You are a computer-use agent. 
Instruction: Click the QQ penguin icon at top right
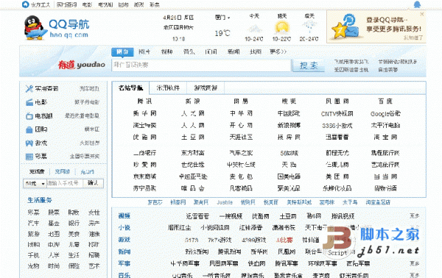click(417, 4)
